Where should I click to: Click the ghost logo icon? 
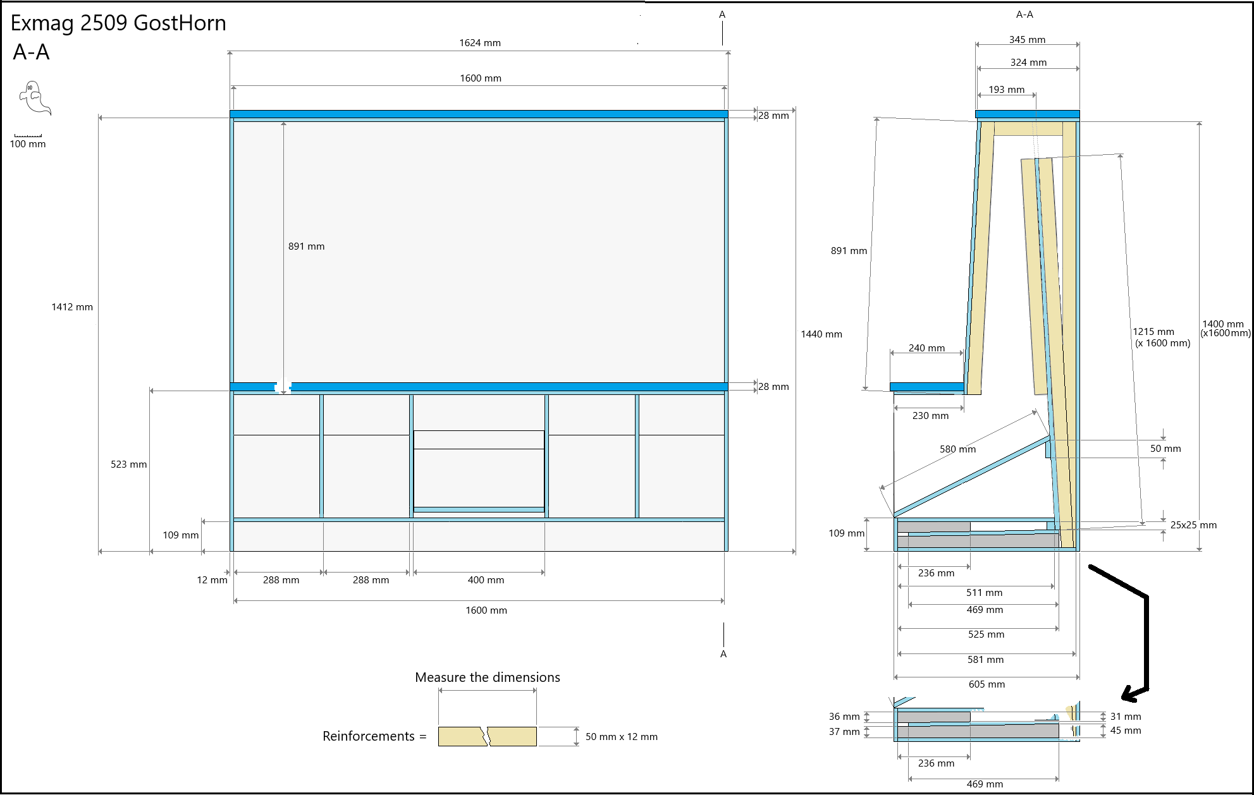tap(34, 97)
